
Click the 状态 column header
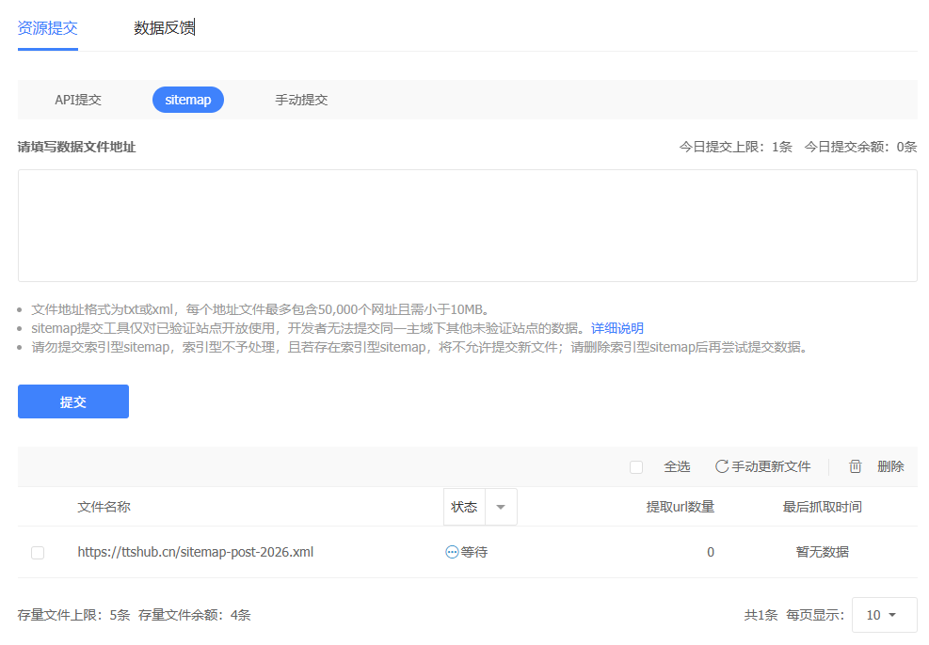pyautogui.click(x=464, y=506)
